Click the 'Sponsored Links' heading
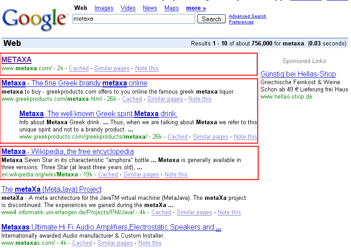The height and width of the screenshot is (248, 351). click(x=304, y=61)
